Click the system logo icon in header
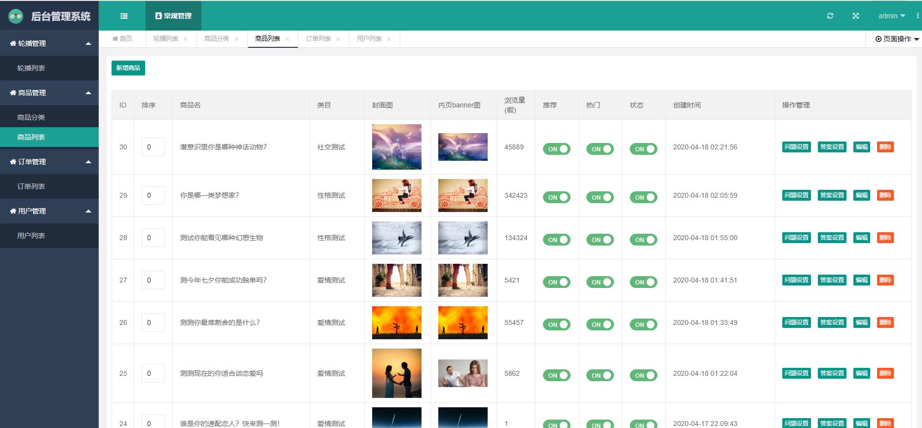922x428 pixels. pos(16,16)
